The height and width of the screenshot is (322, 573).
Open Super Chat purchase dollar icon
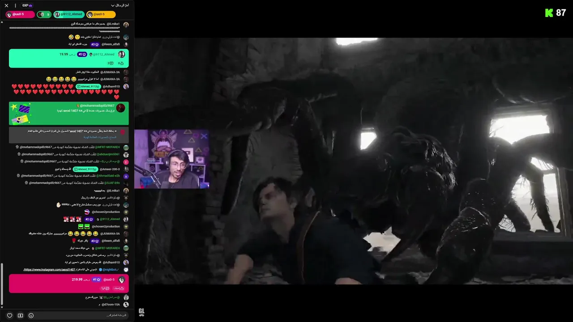(x=20, y=315)
